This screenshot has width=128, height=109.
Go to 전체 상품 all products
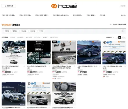[102, 15]
